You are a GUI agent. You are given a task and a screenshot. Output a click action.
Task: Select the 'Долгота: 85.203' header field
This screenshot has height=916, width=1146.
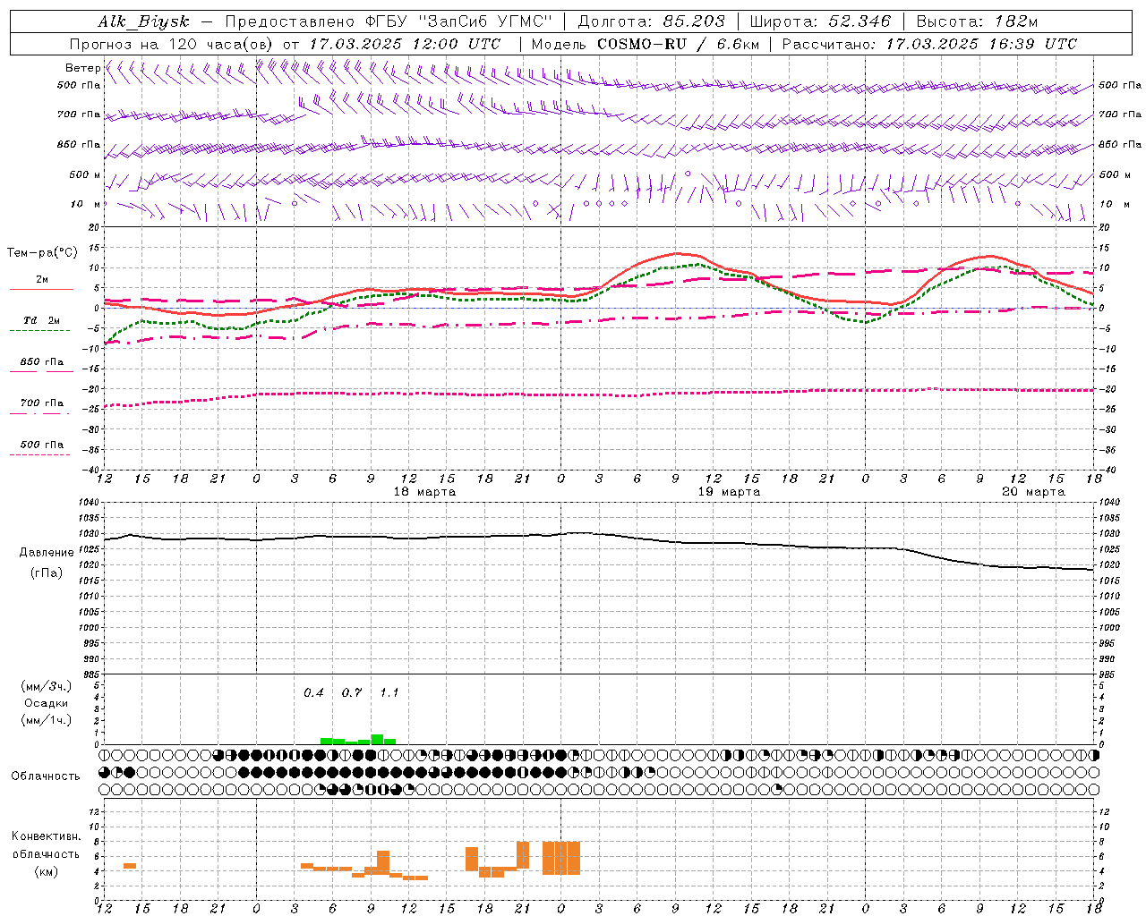pos(652,21)
